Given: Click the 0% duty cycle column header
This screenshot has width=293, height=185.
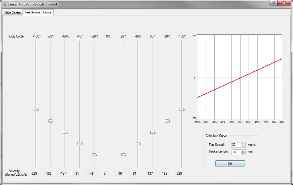Looking at the screenshot, I should click(x=108, y=36).
